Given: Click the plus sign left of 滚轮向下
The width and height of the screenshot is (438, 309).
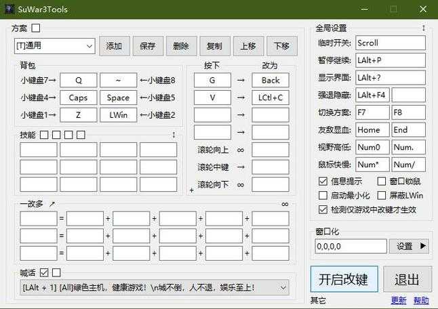Looking at the screenshot, I should coord(192,190).
